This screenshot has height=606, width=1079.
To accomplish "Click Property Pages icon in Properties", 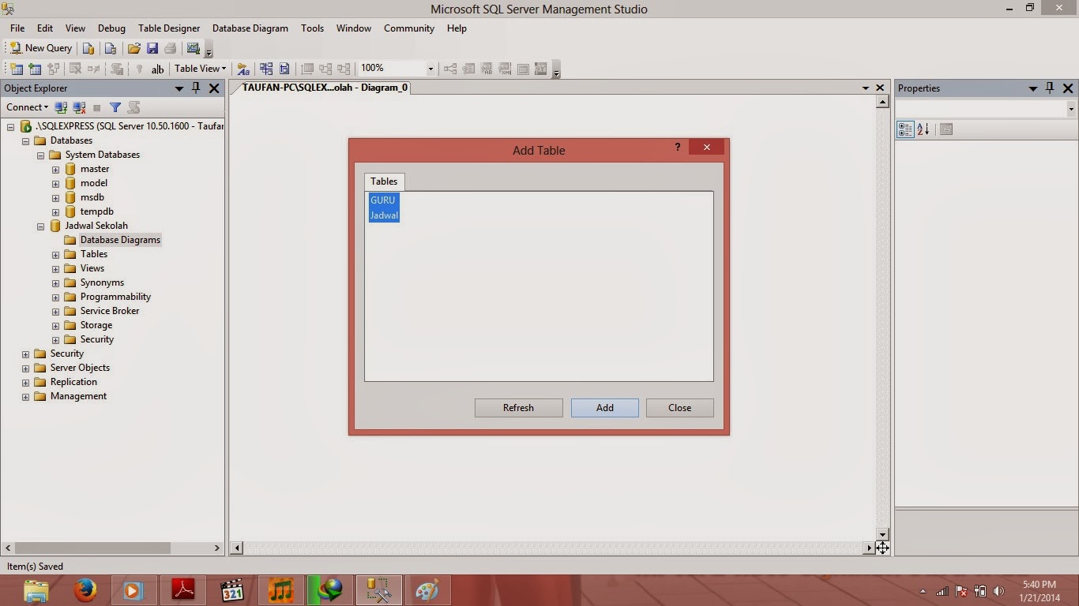I will 946,129.
